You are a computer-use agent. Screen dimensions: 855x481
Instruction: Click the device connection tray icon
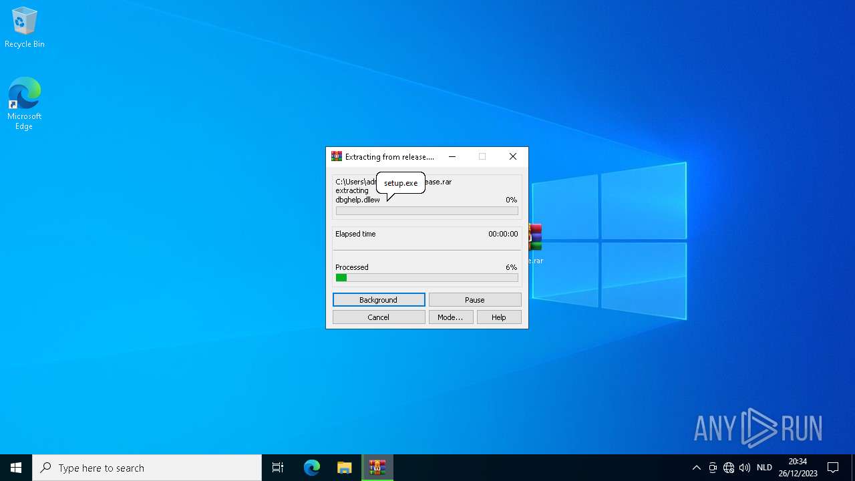[713, 468]
